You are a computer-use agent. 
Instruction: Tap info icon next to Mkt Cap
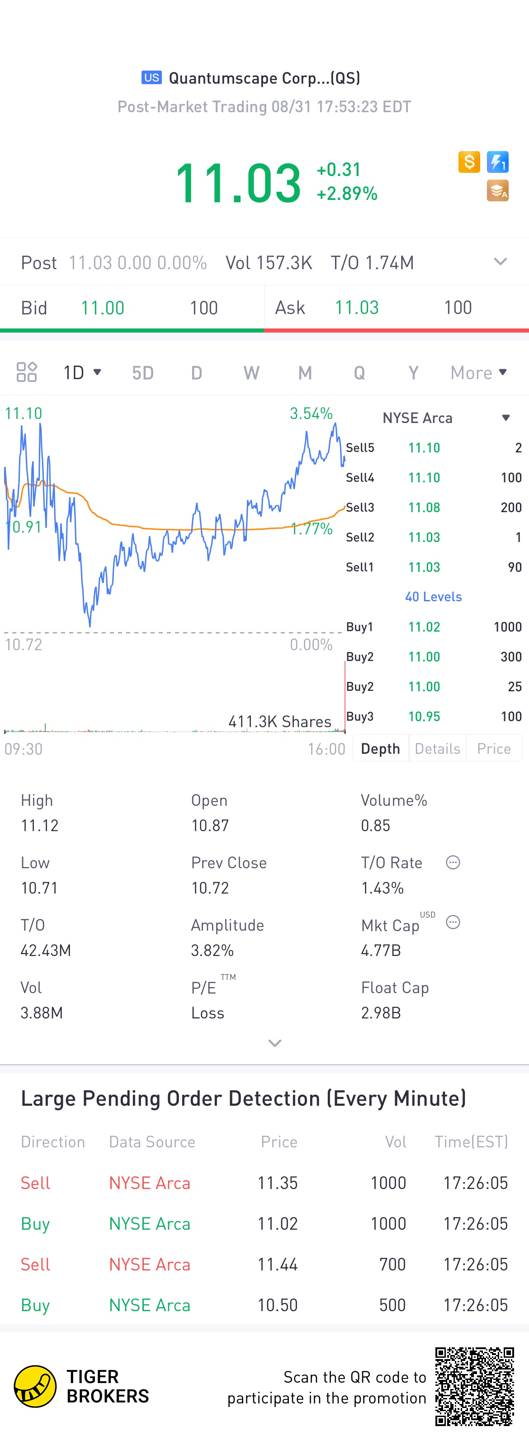tap(453, 922)
